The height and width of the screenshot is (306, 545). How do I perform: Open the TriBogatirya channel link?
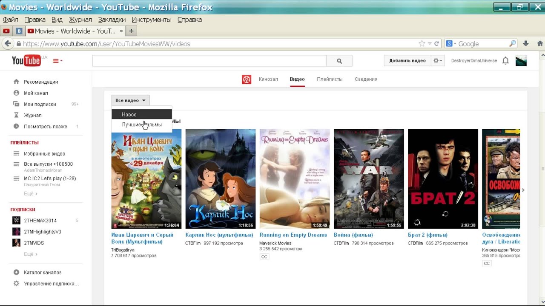[x=123, y=250]
